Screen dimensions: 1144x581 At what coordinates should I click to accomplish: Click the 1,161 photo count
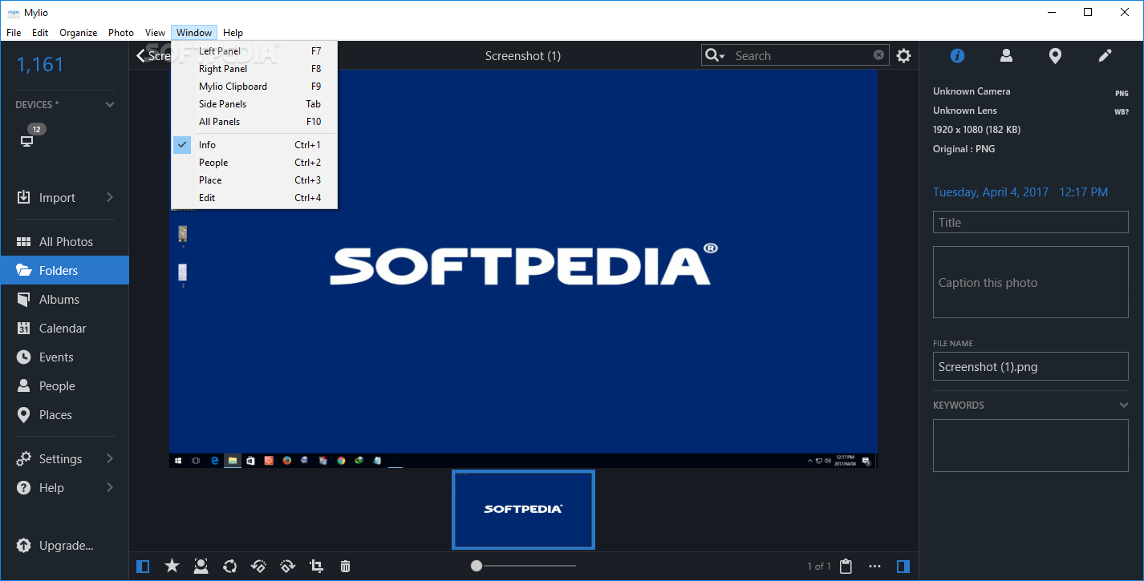pos(40,65)
